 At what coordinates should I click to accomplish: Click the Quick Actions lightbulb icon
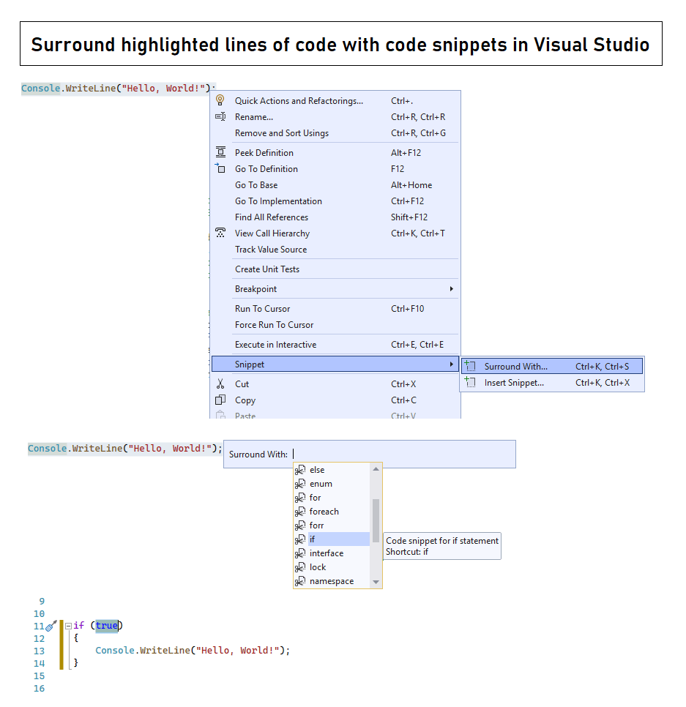coord(220,100)
